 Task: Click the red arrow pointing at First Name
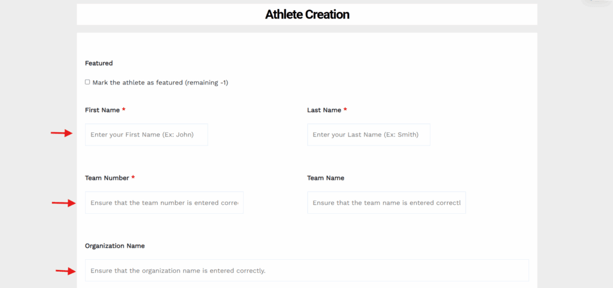pyautogui.click(x=62, y=134)
